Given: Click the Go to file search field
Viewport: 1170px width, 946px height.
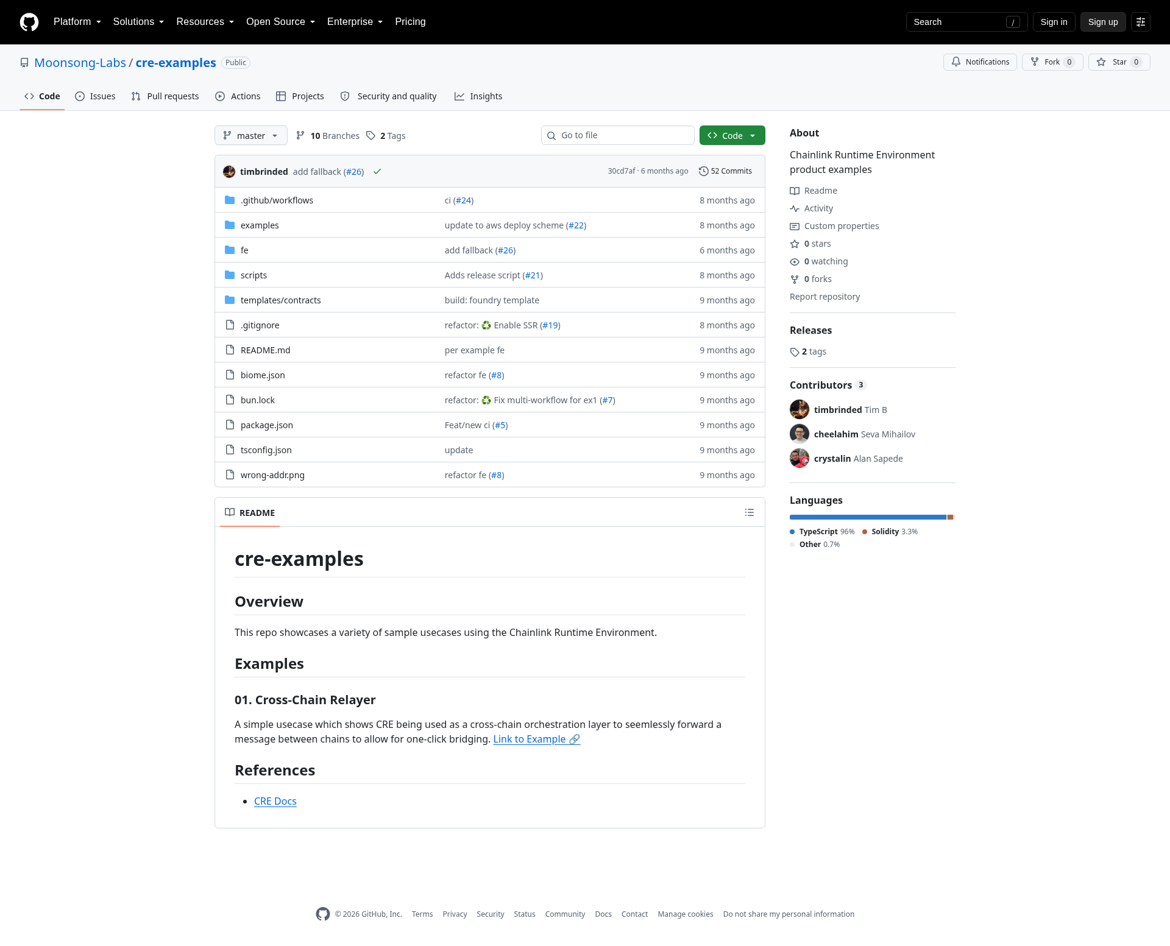Looking at the screenshot, I should point(618,135).
